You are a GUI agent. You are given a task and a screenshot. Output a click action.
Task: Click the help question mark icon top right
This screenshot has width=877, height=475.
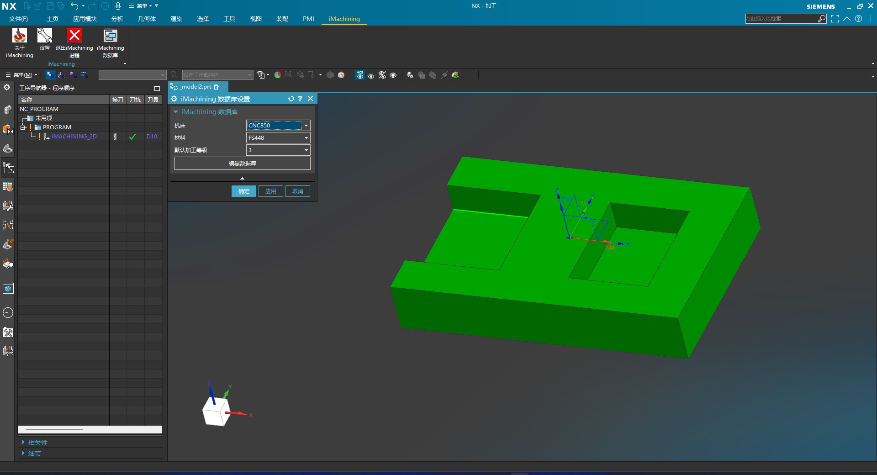(859, 19)
